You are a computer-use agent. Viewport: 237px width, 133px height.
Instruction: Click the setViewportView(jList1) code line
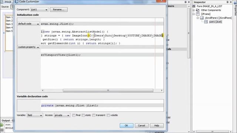point(61,55)
